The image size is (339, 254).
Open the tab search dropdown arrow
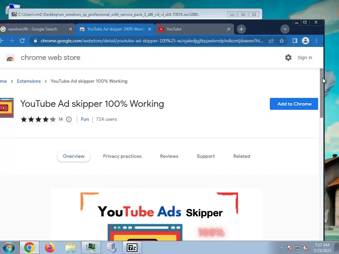pyautogui.click(x=285, y=29)
